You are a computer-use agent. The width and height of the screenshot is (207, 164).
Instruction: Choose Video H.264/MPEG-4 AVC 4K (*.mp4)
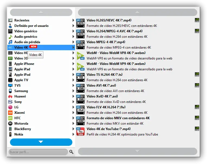click(x=138, y=34)
